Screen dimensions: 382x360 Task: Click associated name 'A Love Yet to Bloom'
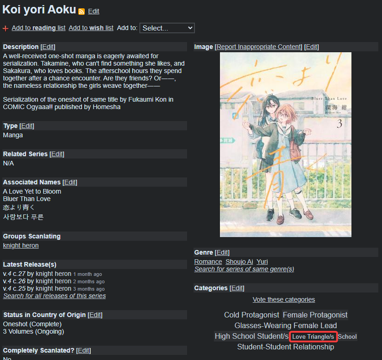tap(32, 191)
